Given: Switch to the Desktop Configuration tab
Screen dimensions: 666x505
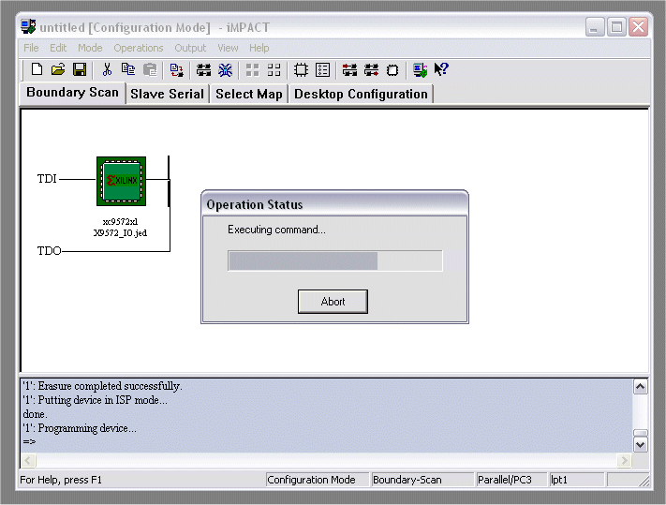Looking at the screenshot, I should coord(361,94).
